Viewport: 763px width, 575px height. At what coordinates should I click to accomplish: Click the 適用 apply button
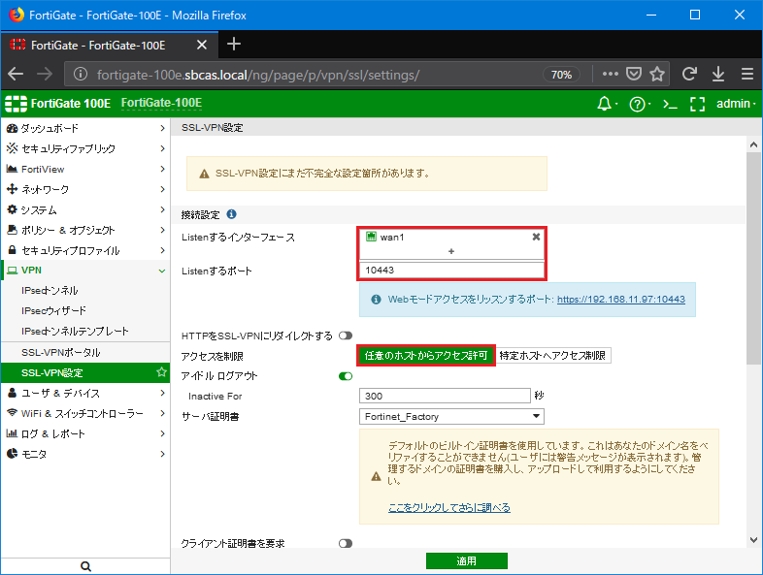[x=467, y=560]
